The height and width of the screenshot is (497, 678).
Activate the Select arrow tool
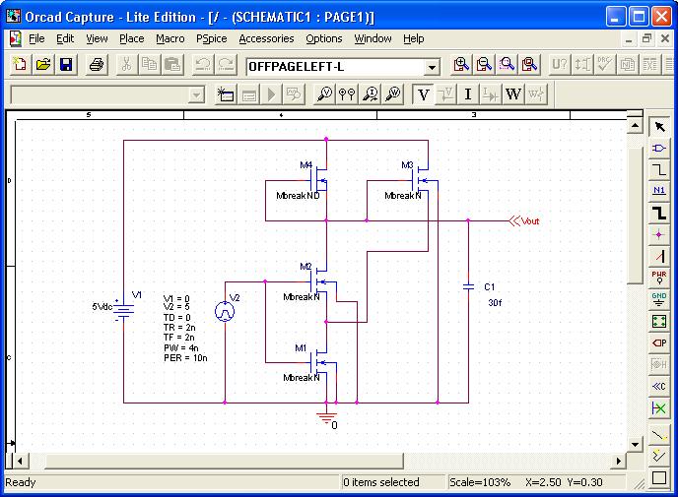pos(659,127)
